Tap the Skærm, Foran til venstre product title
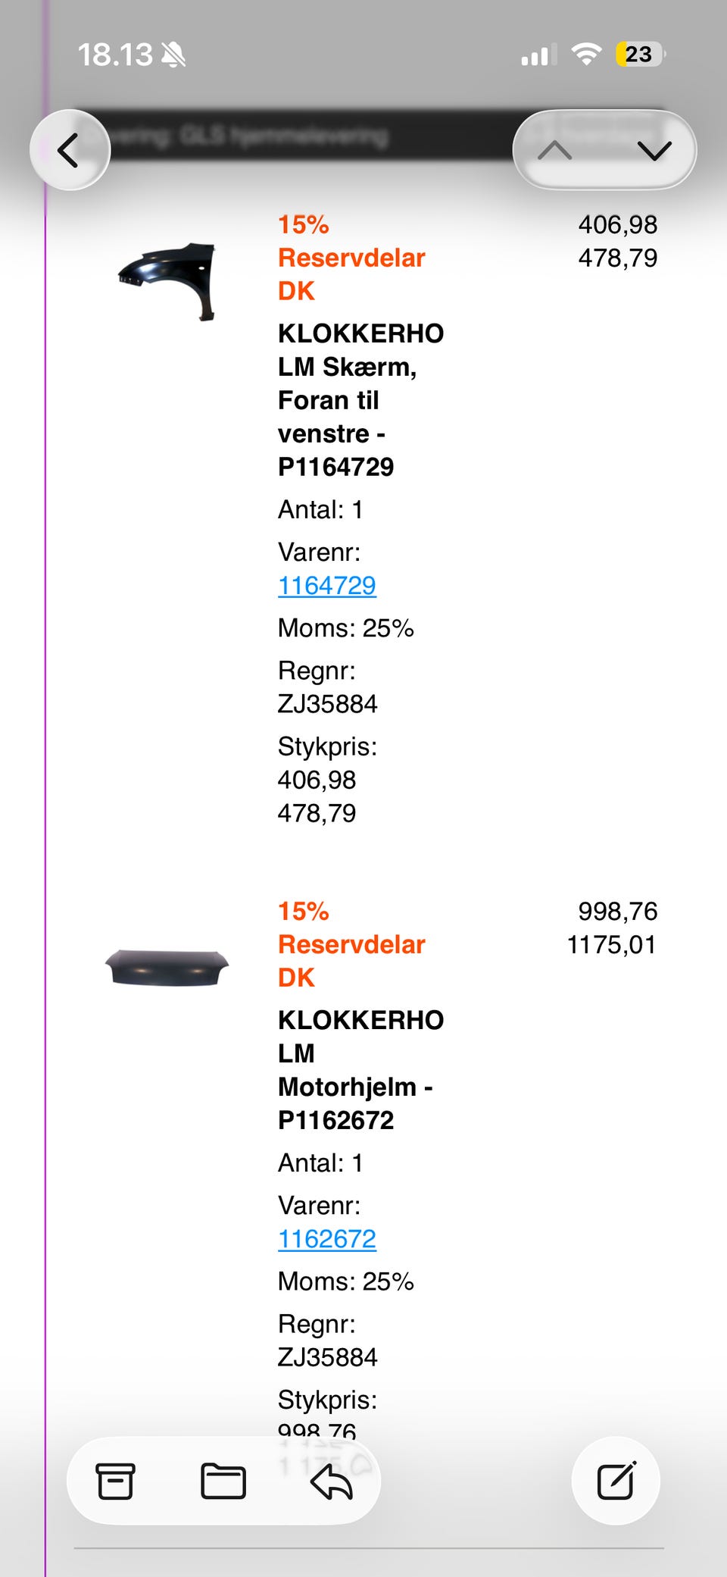This screenshot has height=1577, width=727. [360, 400]
